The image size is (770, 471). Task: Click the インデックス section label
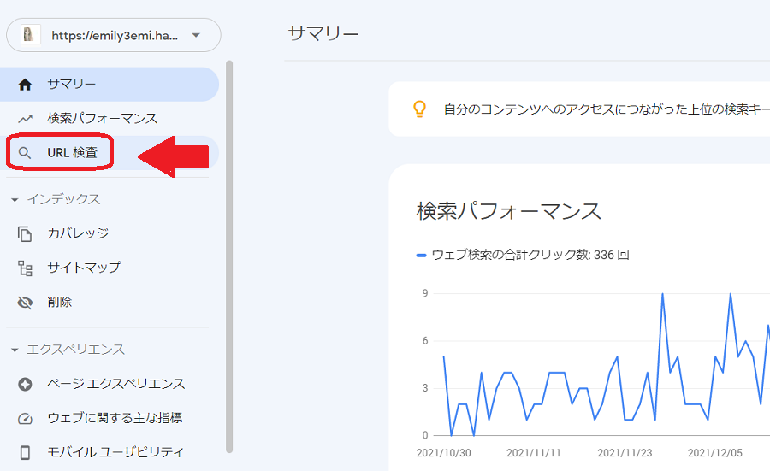[x=63, y=199]
